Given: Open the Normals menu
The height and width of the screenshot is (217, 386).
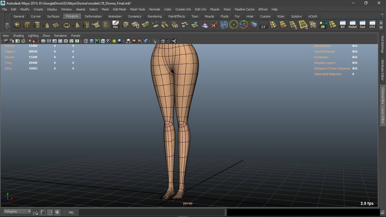Looking at the screenshot, I should click(x=155, y=9).
